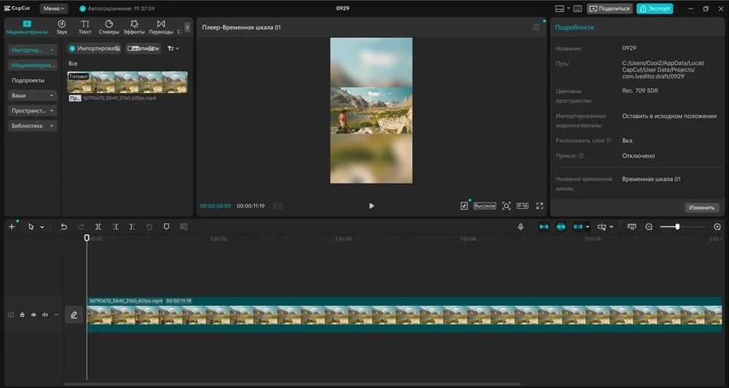Open Подпроекты in the sidebar

[28, 80]
